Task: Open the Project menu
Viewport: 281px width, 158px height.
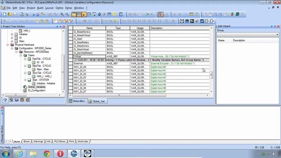Action: (x=31, y=8)
